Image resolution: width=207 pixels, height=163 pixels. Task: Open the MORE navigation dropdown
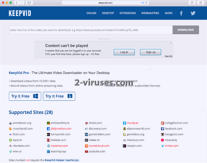pyautogui.click(x=169, y=13)
